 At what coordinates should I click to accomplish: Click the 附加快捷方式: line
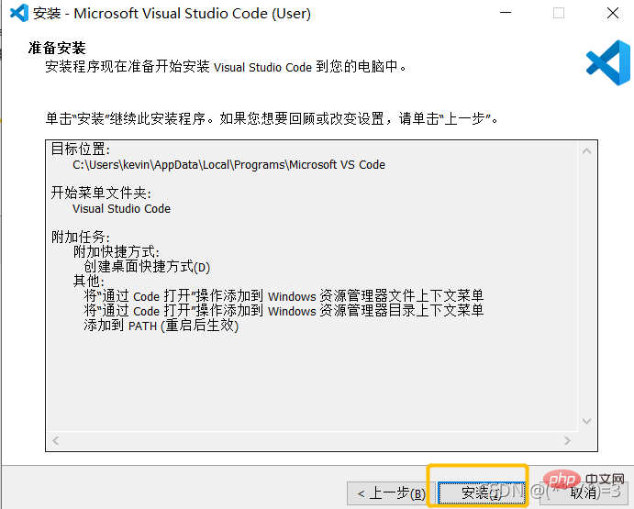(x=116, y=252)
